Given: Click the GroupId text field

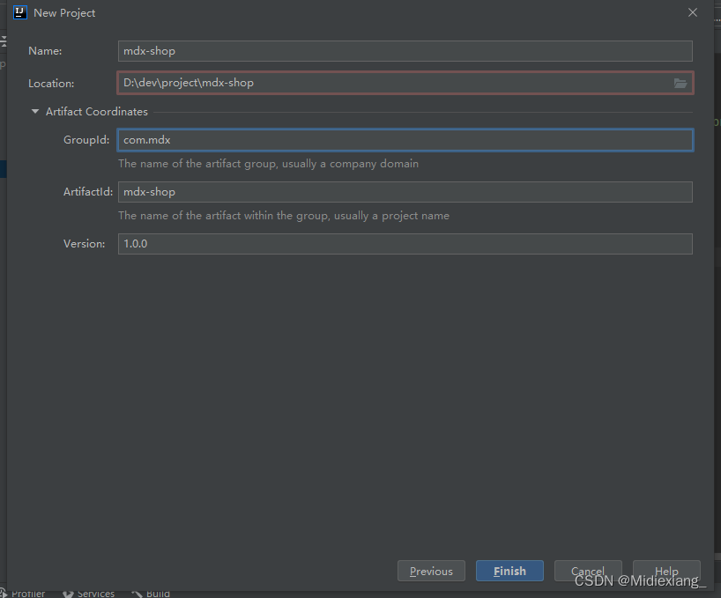Looking at the screenshot, I should [x=405, y=140].
